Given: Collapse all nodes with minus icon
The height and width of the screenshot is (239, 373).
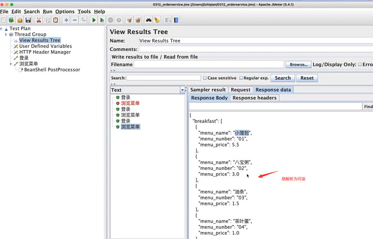Looking at the screenshot, I should coord(75,20).
